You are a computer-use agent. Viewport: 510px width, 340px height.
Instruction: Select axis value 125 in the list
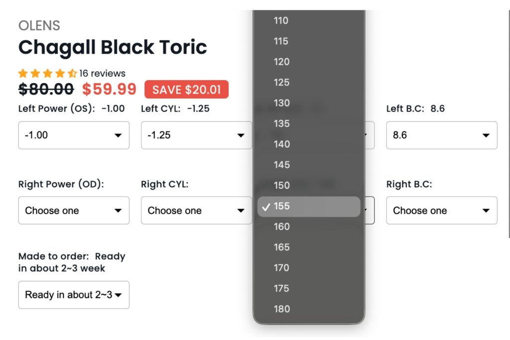[281, 82]
